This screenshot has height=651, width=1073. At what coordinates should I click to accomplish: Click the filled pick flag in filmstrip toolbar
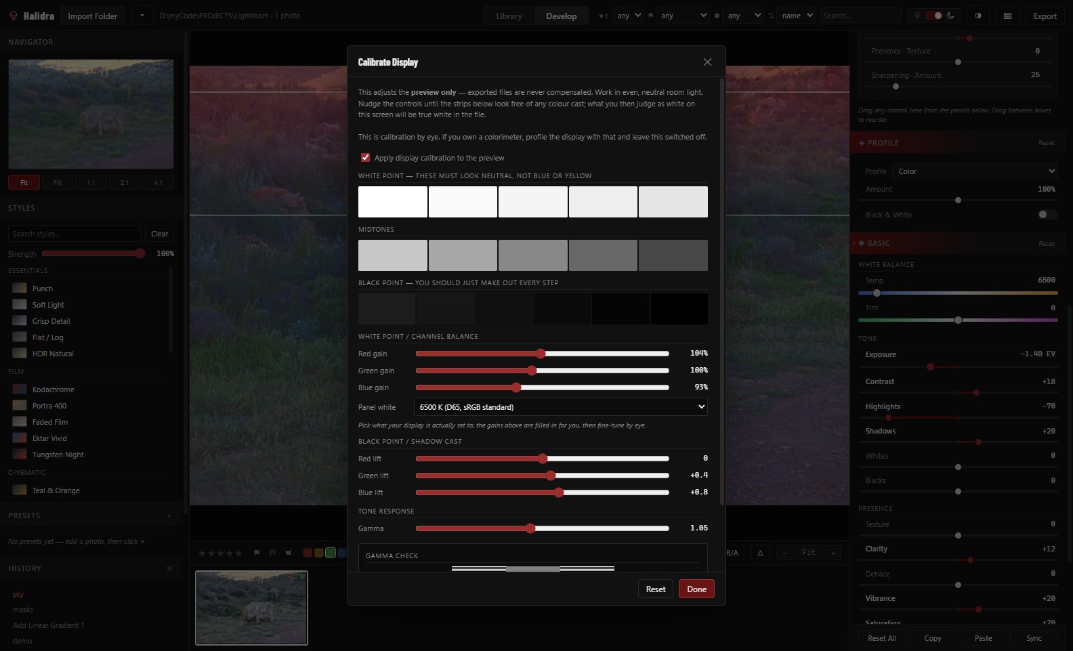(x=257, y=553)
